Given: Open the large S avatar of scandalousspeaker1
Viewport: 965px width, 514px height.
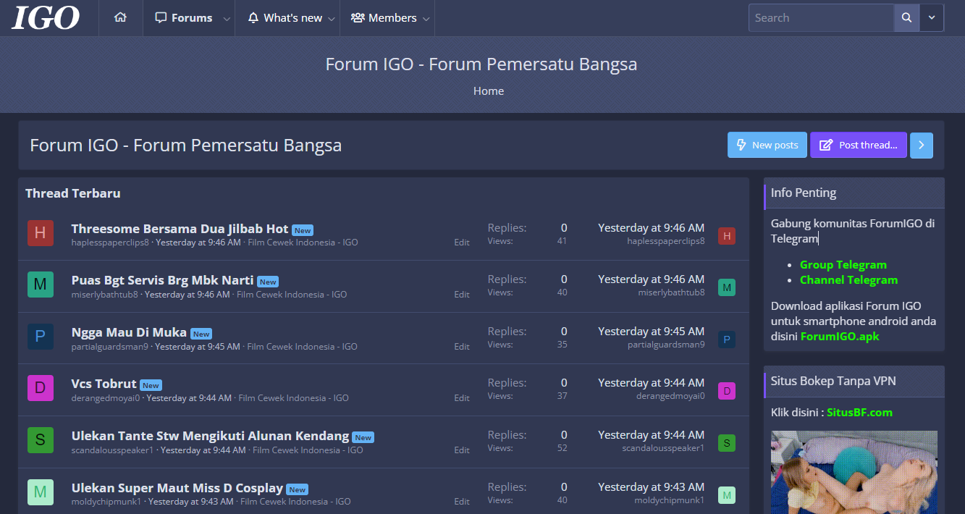Looking at the screenshot, I should coord(41,440).
